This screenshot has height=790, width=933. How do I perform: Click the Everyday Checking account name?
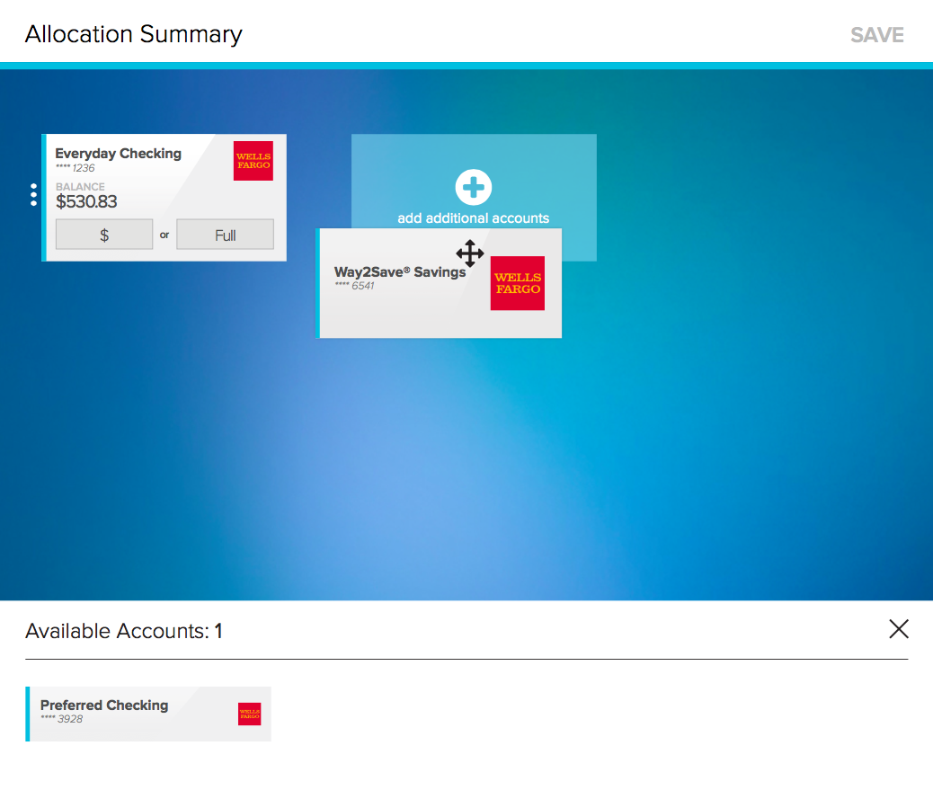pos(119,154)
